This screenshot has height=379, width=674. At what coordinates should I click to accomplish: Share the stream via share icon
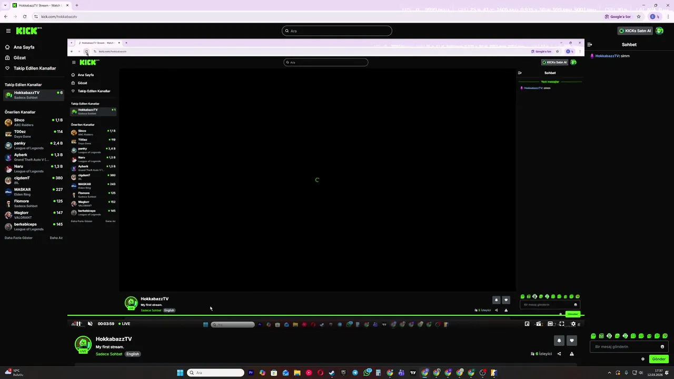tap(559, 354)
